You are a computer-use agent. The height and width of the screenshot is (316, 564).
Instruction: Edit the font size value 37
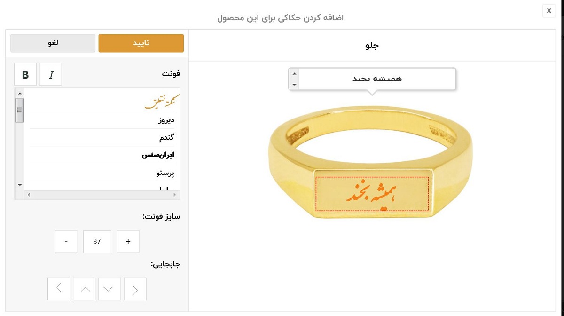[97, 241]
